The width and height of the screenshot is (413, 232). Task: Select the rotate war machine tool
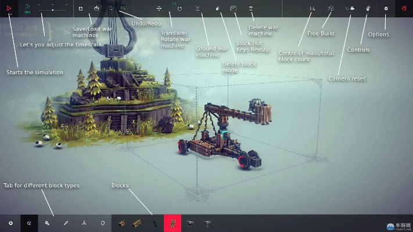[179, 9]
